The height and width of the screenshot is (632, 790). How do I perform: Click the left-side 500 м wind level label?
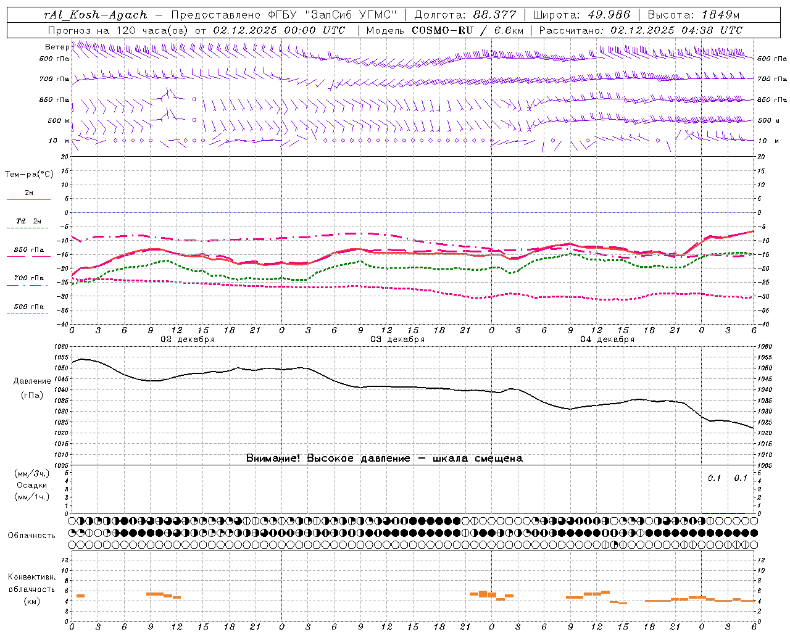click(59, 120)
